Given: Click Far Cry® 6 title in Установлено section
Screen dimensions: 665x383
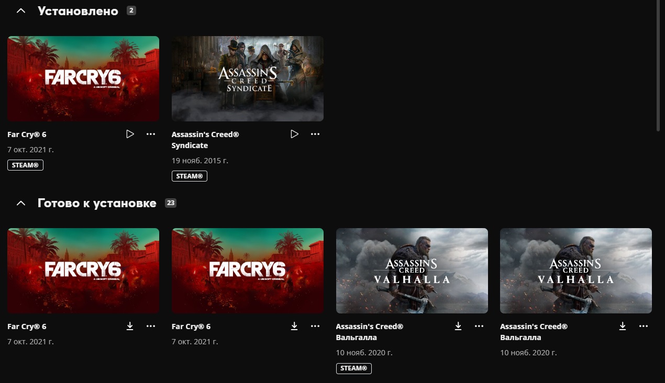Looking at the screenshot, I should pyautogui.click(x=27, y=134).
